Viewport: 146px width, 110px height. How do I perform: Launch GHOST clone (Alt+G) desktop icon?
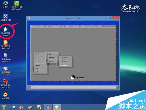coord(6,31)
